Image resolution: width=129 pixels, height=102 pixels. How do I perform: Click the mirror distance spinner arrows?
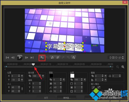click(x=120, y=76)
